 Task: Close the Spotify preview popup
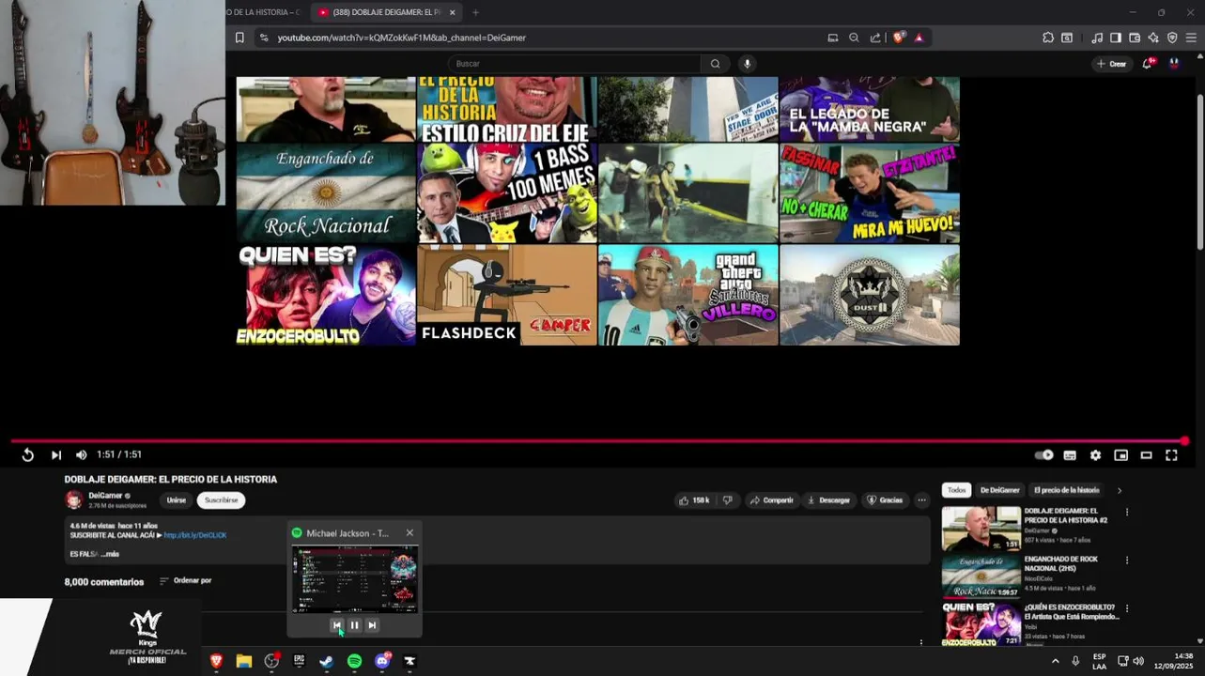(x=409, y=533)
